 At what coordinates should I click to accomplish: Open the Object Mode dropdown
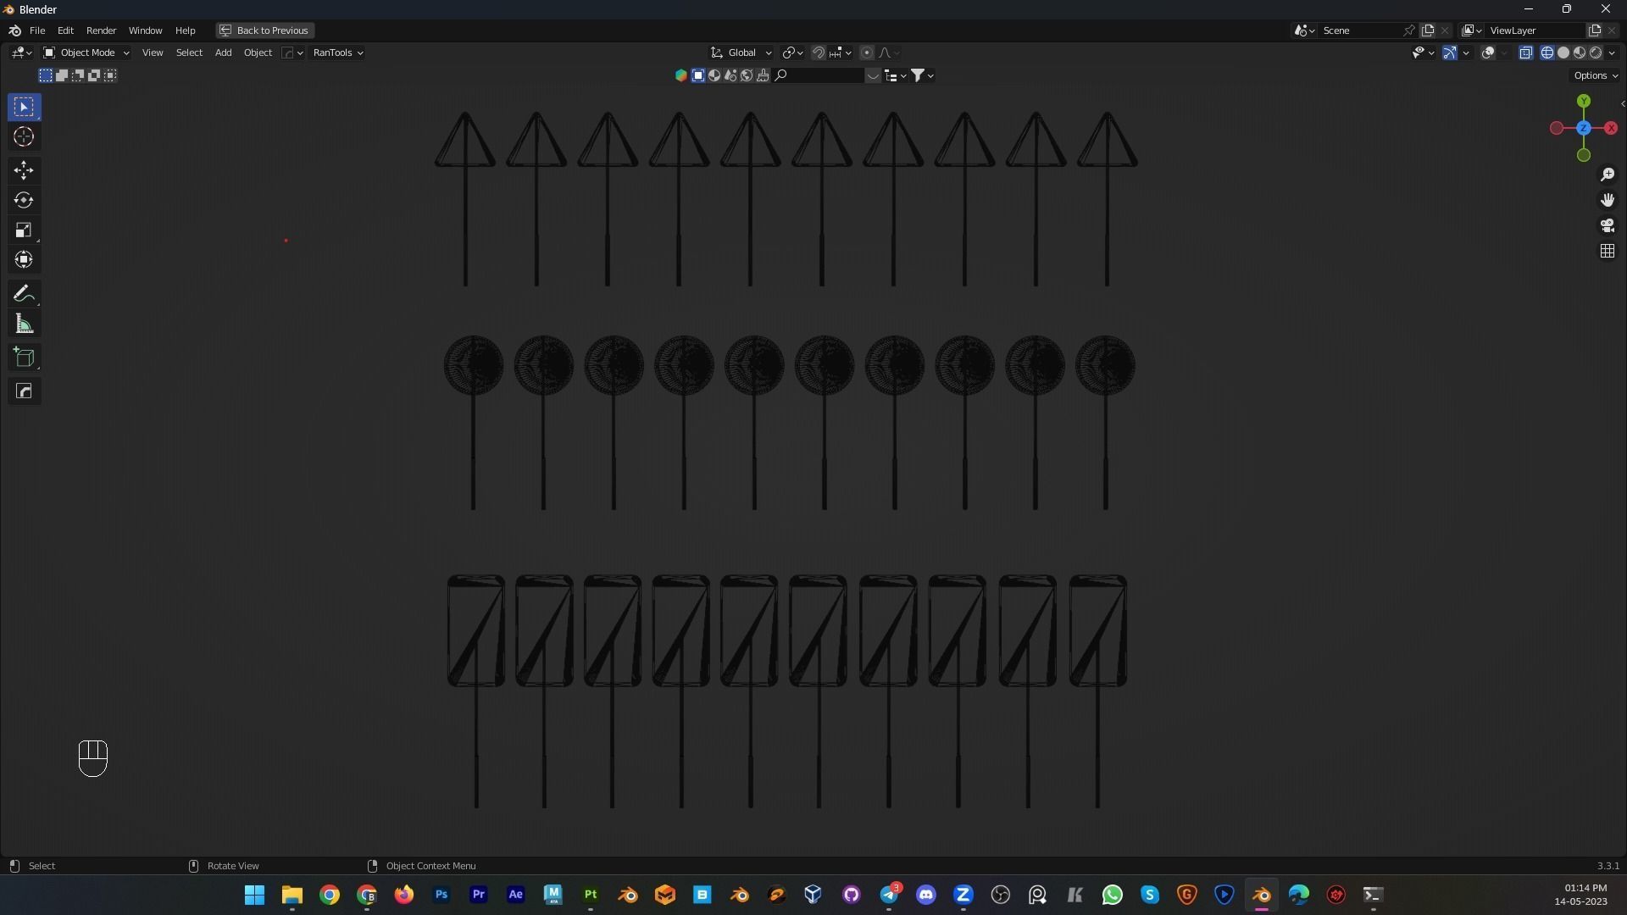pyautogui.click(x=86, y=53)
